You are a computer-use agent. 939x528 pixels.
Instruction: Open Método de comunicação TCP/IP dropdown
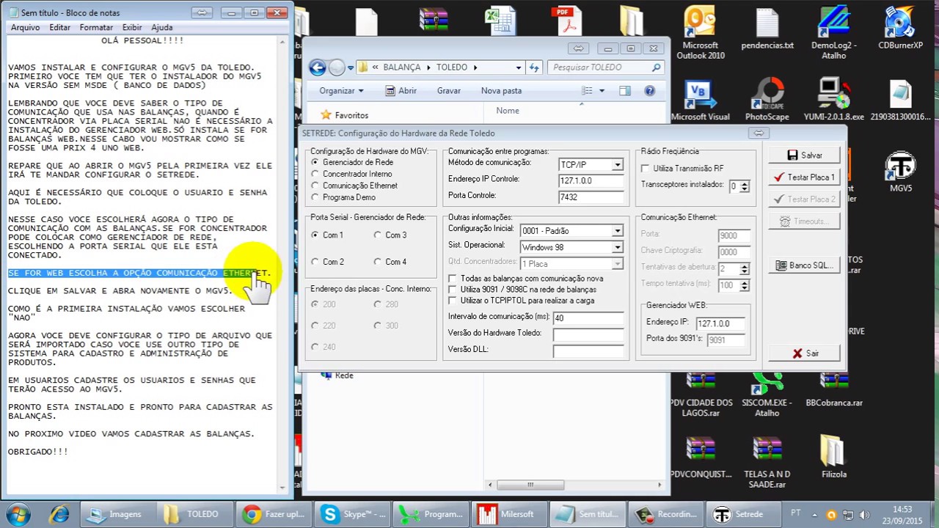[618, 165]
